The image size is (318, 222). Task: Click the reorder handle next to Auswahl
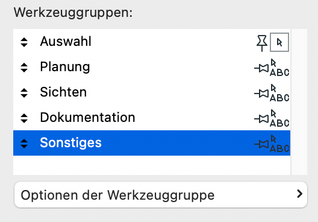[24, 42]
